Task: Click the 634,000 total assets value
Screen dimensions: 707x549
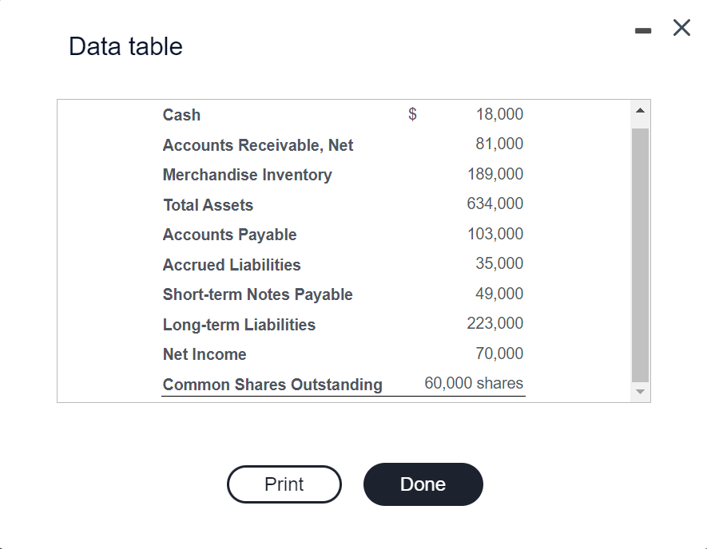Action: pyautogui.click(x=495, y=203)
